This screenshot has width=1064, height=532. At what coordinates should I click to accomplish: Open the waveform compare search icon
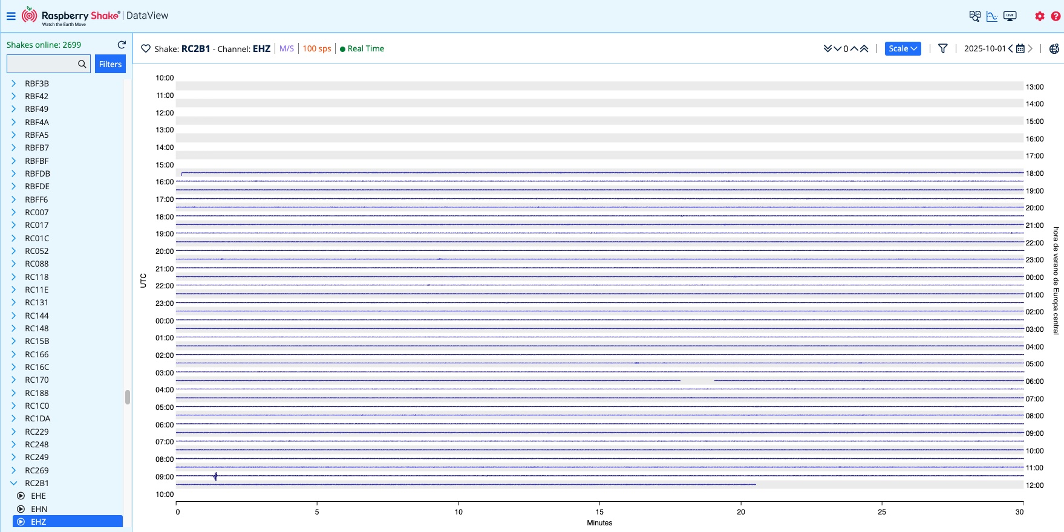[974, 16]
